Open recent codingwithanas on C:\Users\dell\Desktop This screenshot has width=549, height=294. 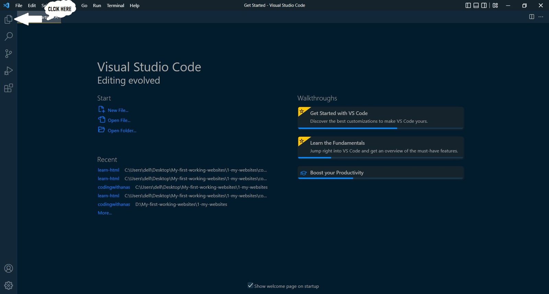point(114,187)
